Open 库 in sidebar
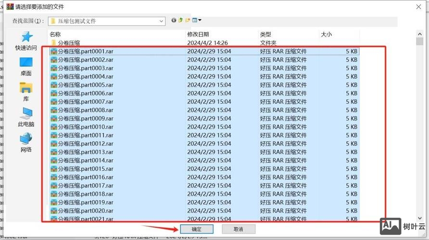This screenshot has height=240, width=429. (26, 92)
